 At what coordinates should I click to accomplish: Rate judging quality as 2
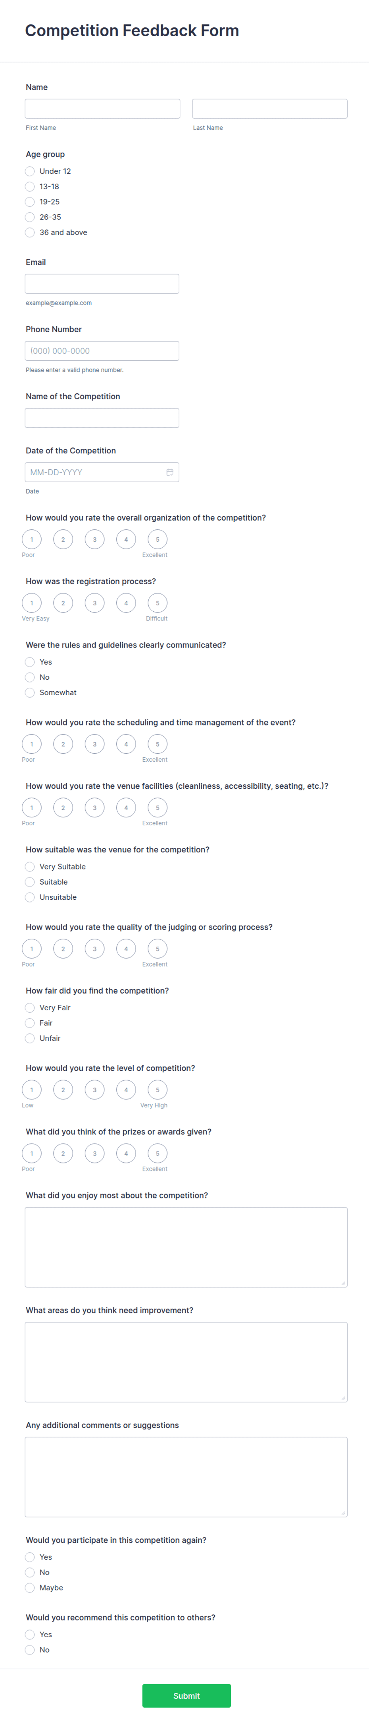click(x=63, y=948)
